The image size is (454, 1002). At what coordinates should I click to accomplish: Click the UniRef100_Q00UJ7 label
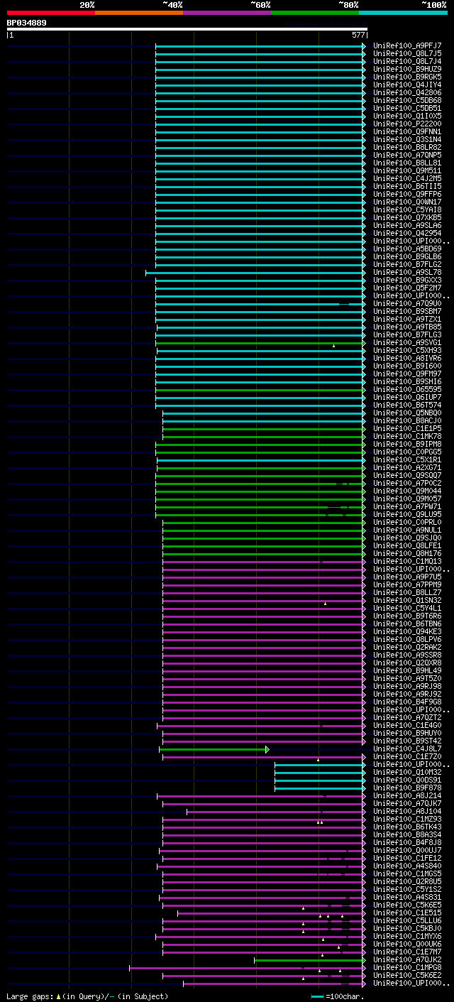coord(407,850)
